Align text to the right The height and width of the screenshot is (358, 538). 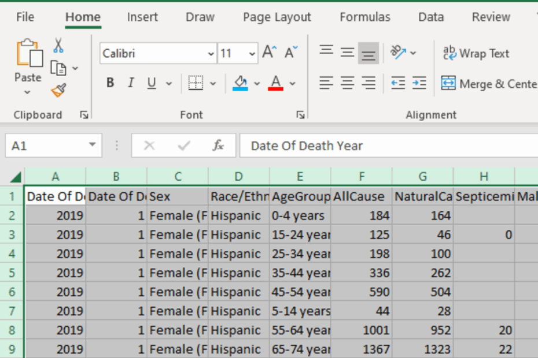[369, 83]
